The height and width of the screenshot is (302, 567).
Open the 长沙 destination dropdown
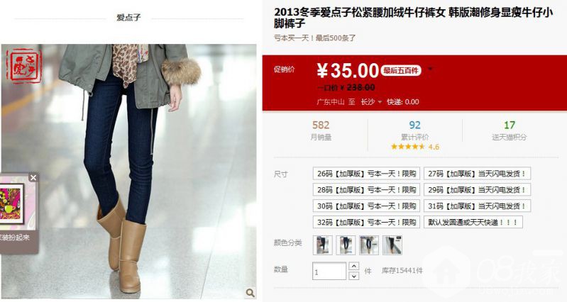click(x=371, y=102)
